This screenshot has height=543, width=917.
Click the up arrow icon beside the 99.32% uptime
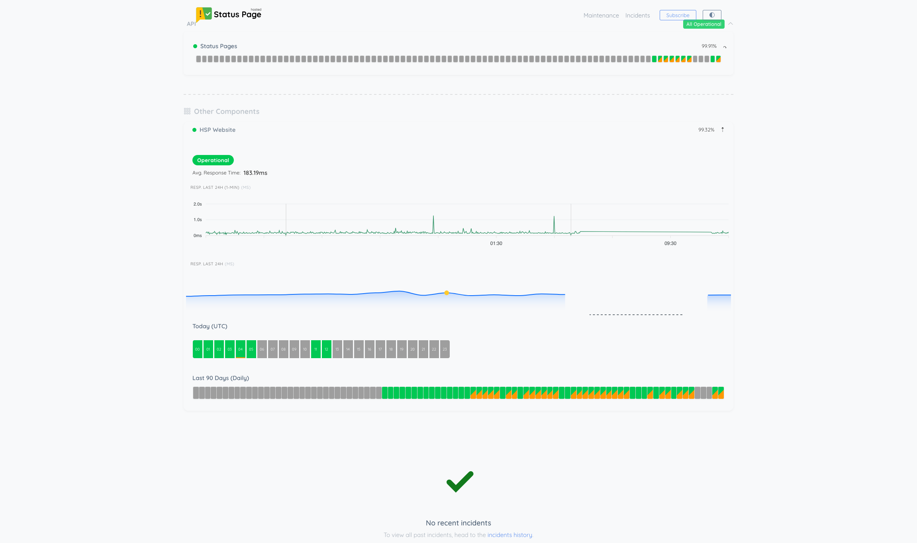[x=723, y=129]
